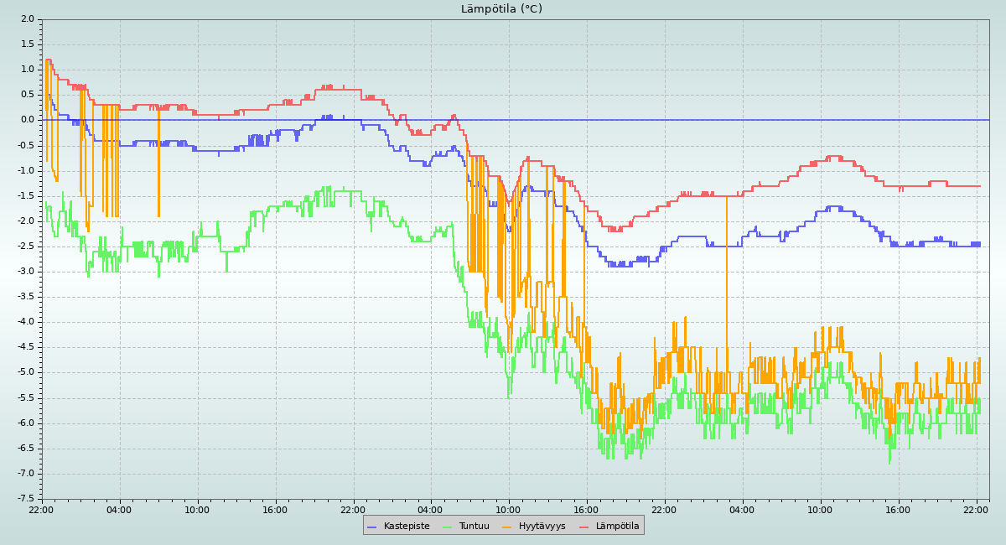
Task: Select the Lämpötila label in the legend
Action: point(617,527)
